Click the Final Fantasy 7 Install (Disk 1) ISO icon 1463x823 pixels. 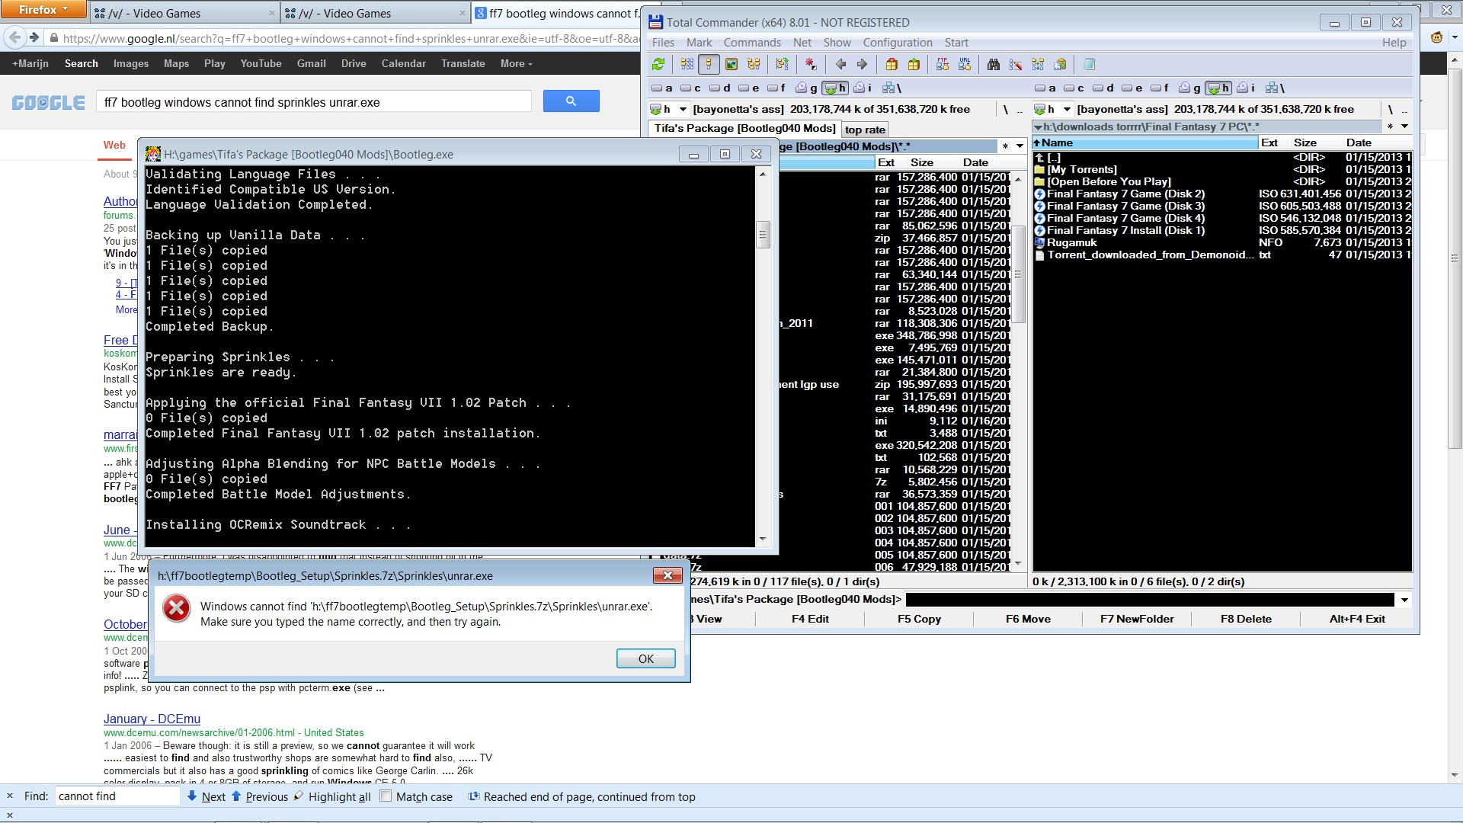tap(1040, 231)
